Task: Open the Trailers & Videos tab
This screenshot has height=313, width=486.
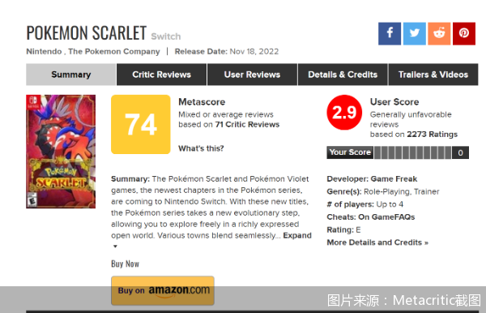Action: point(433,75)
